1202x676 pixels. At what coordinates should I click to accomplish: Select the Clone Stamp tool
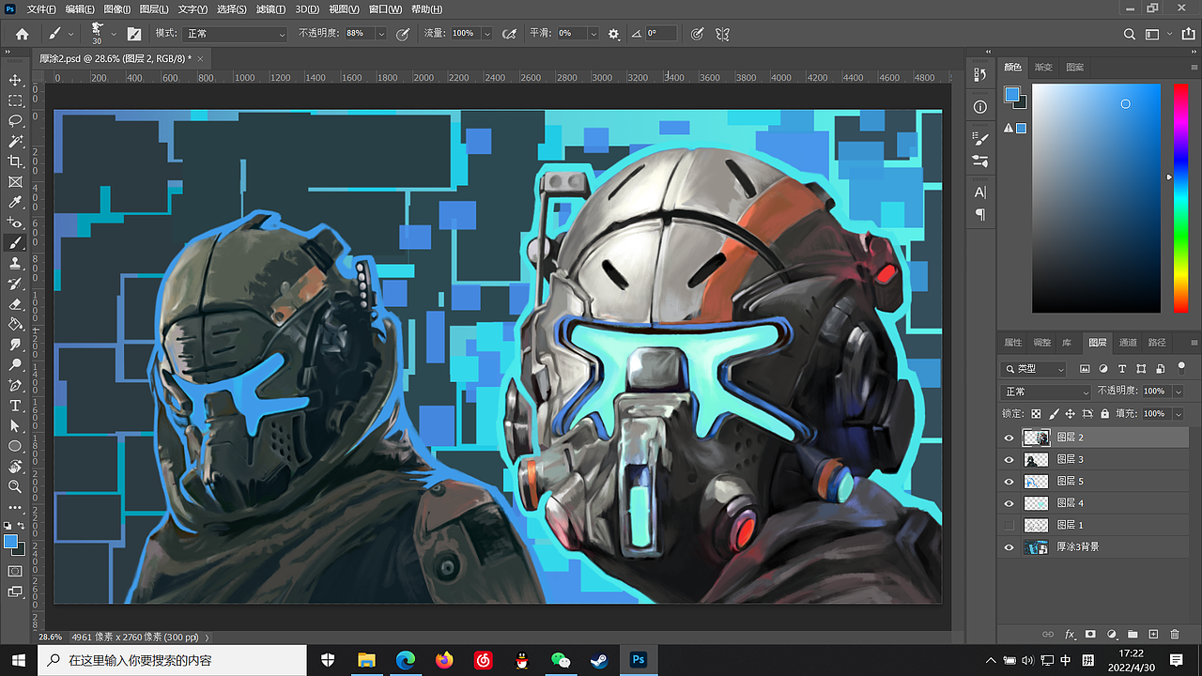(15, 264)
